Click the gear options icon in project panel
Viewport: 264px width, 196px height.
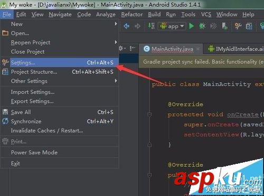122,48
